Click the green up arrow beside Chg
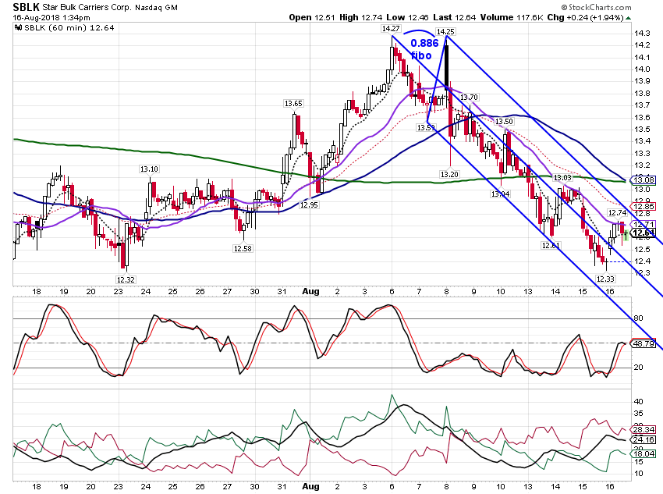The image size is (663, 494). point(629,18)
